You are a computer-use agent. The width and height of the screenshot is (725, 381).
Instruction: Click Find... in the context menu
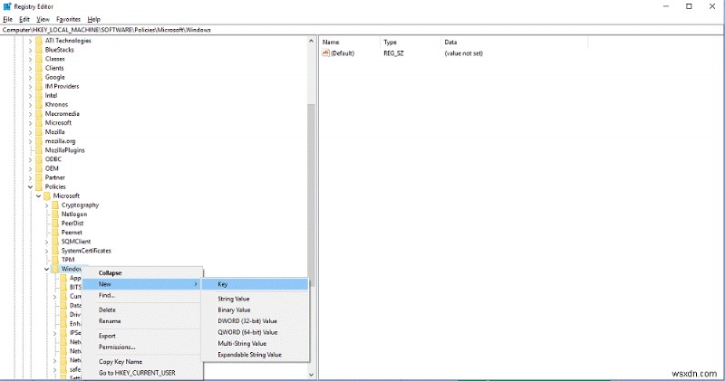[142, 295]
